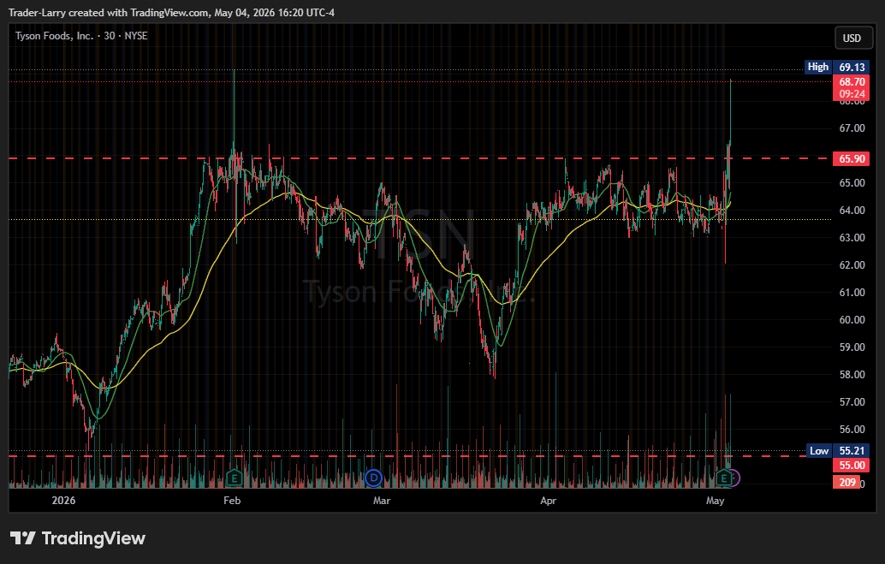Screen dimensions: 885x564
Task: Click the 209 volume value label
Action: (847, 482)
